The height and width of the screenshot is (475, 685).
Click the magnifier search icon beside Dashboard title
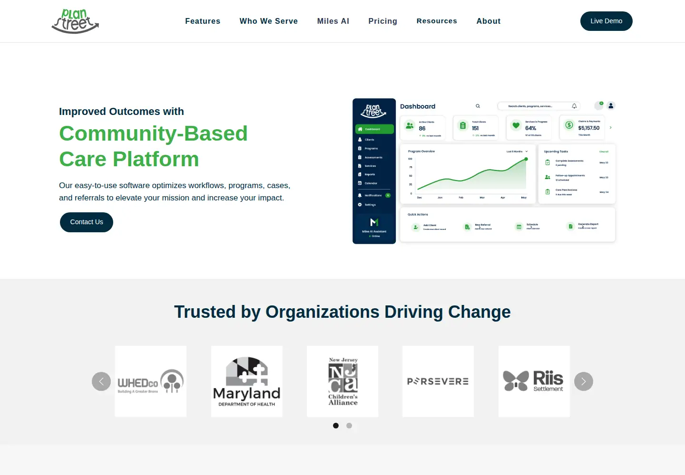pyautogui.click(x=478, y=106)
